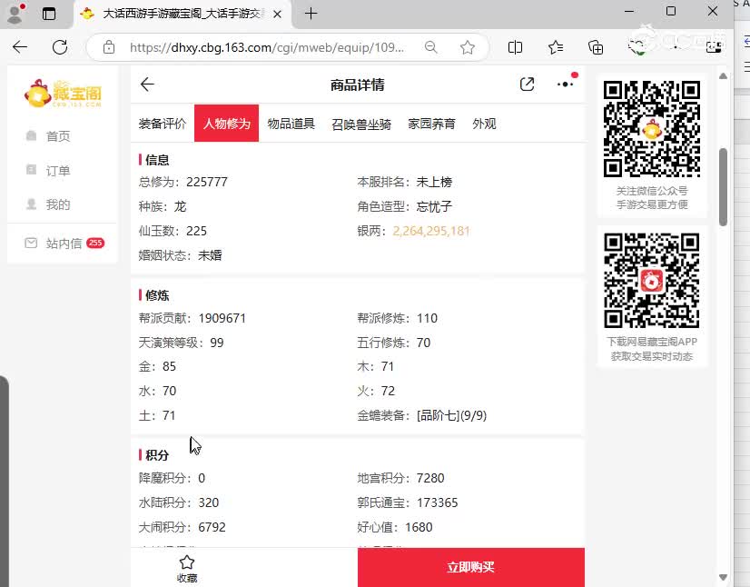Click the scrollbar up arrow

pyautogui.click(x=723, y=75)
